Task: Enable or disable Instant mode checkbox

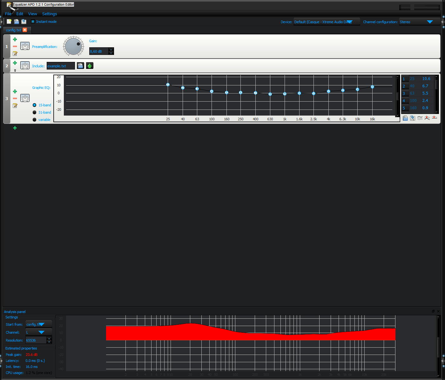Action: click(x=33, y=22)
